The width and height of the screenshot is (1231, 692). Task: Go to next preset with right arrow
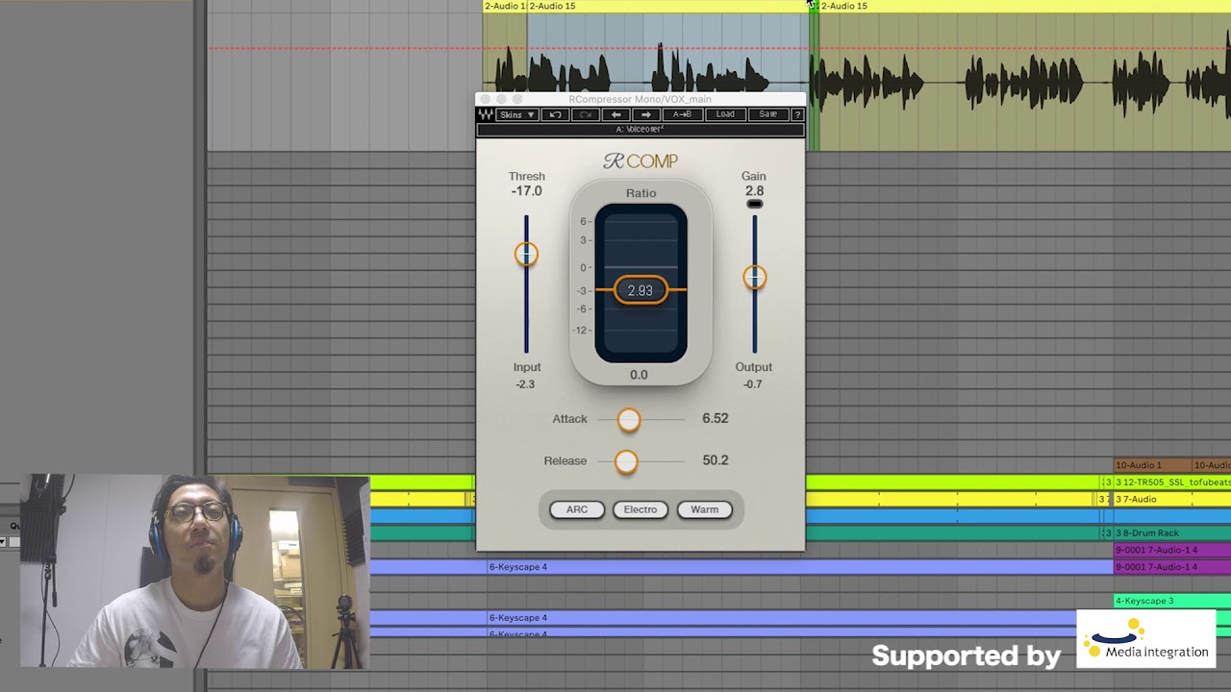tap(646, 114)
